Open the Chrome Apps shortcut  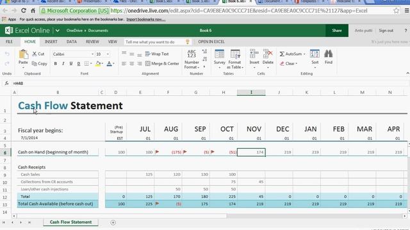click(9, 19)
